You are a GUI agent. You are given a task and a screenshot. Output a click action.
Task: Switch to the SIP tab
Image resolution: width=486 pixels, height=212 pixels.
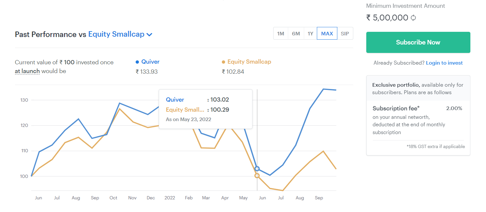pyautogui.click(x=345, y=33)
